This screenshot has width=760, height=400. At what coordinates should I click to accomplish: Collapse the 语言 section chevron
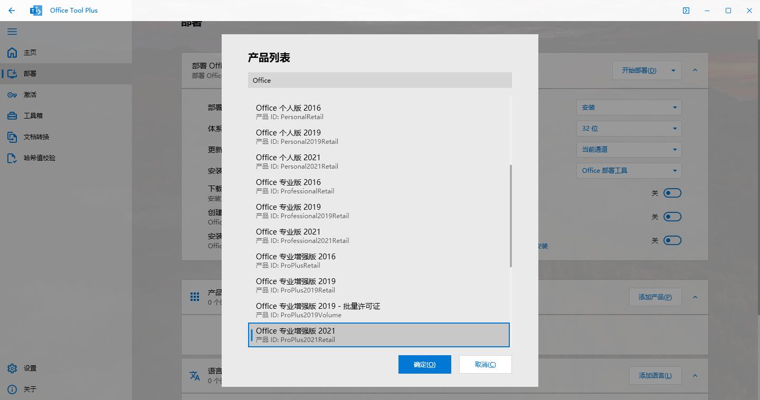[695, 375]
